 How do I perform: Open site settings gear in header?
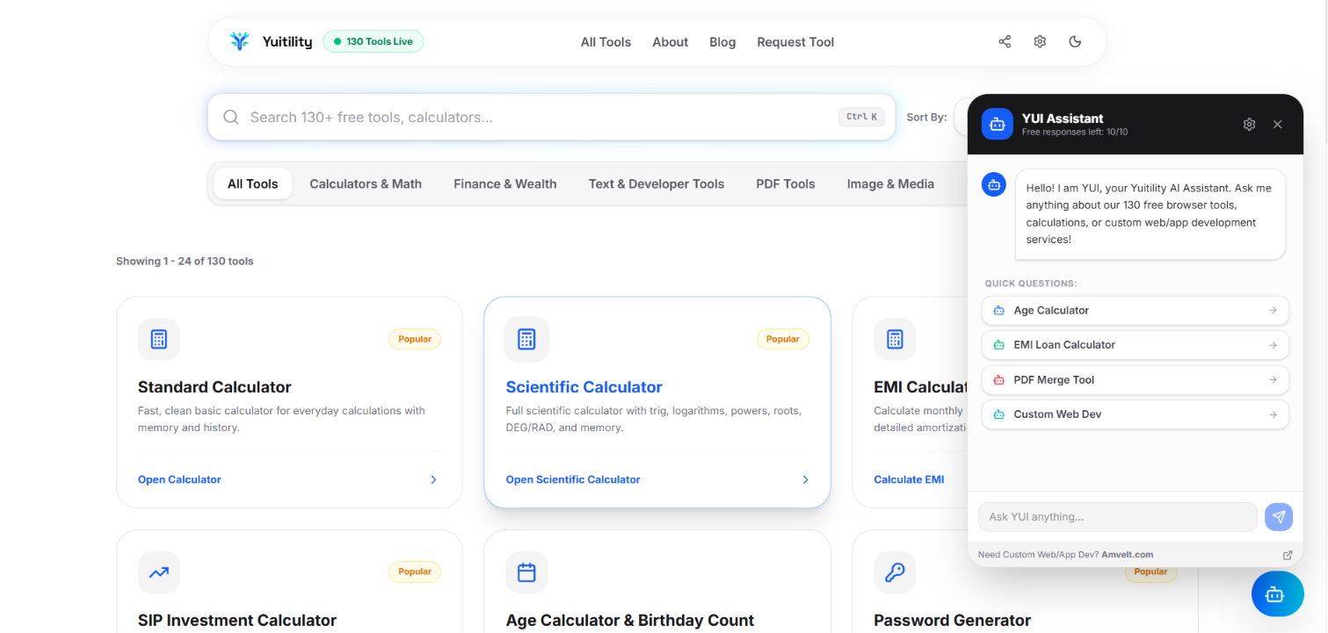click(x=1040, y=41)
